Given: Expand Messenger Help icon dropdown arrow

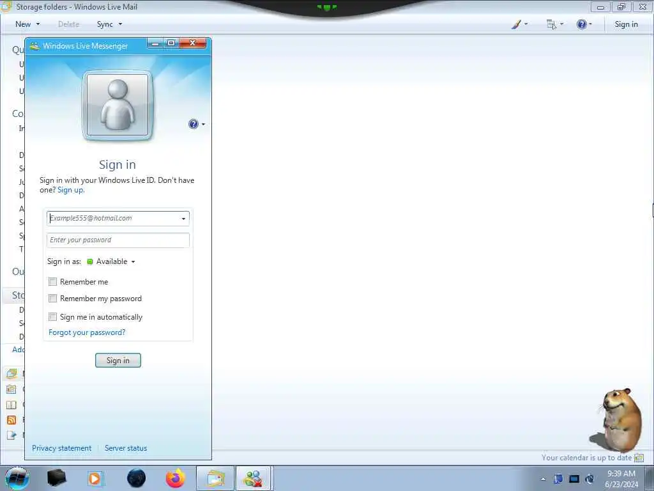Looking at the screenshot, I should point(203,125).
